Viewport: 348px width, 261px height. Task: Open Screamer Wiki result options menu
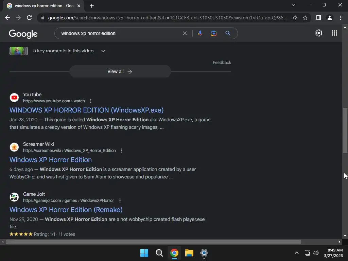(122, 151)
